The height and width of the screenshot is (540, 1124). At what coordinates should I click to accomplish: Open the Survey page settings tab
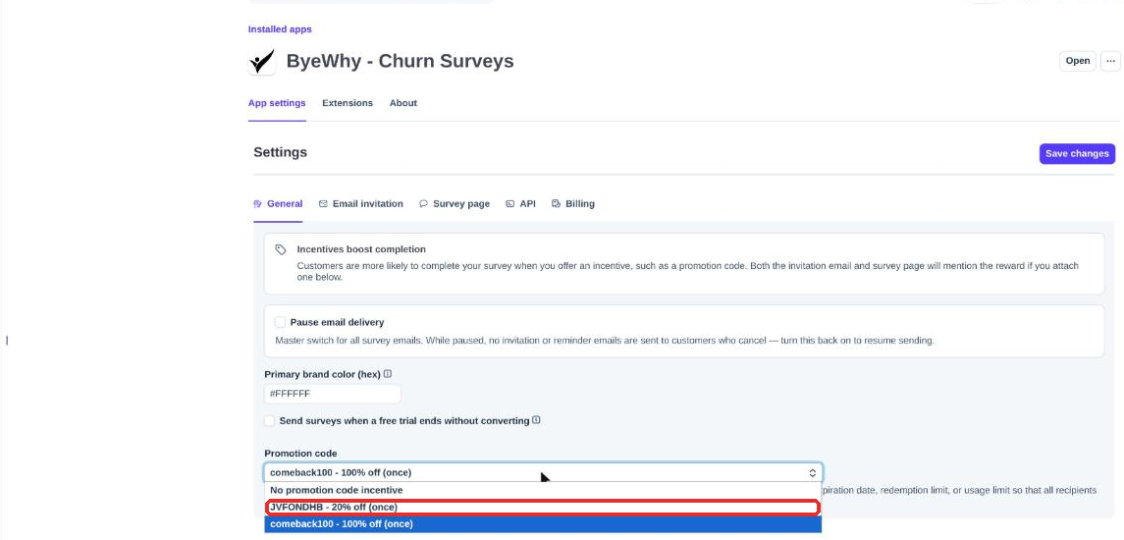(x=455, y=203)
